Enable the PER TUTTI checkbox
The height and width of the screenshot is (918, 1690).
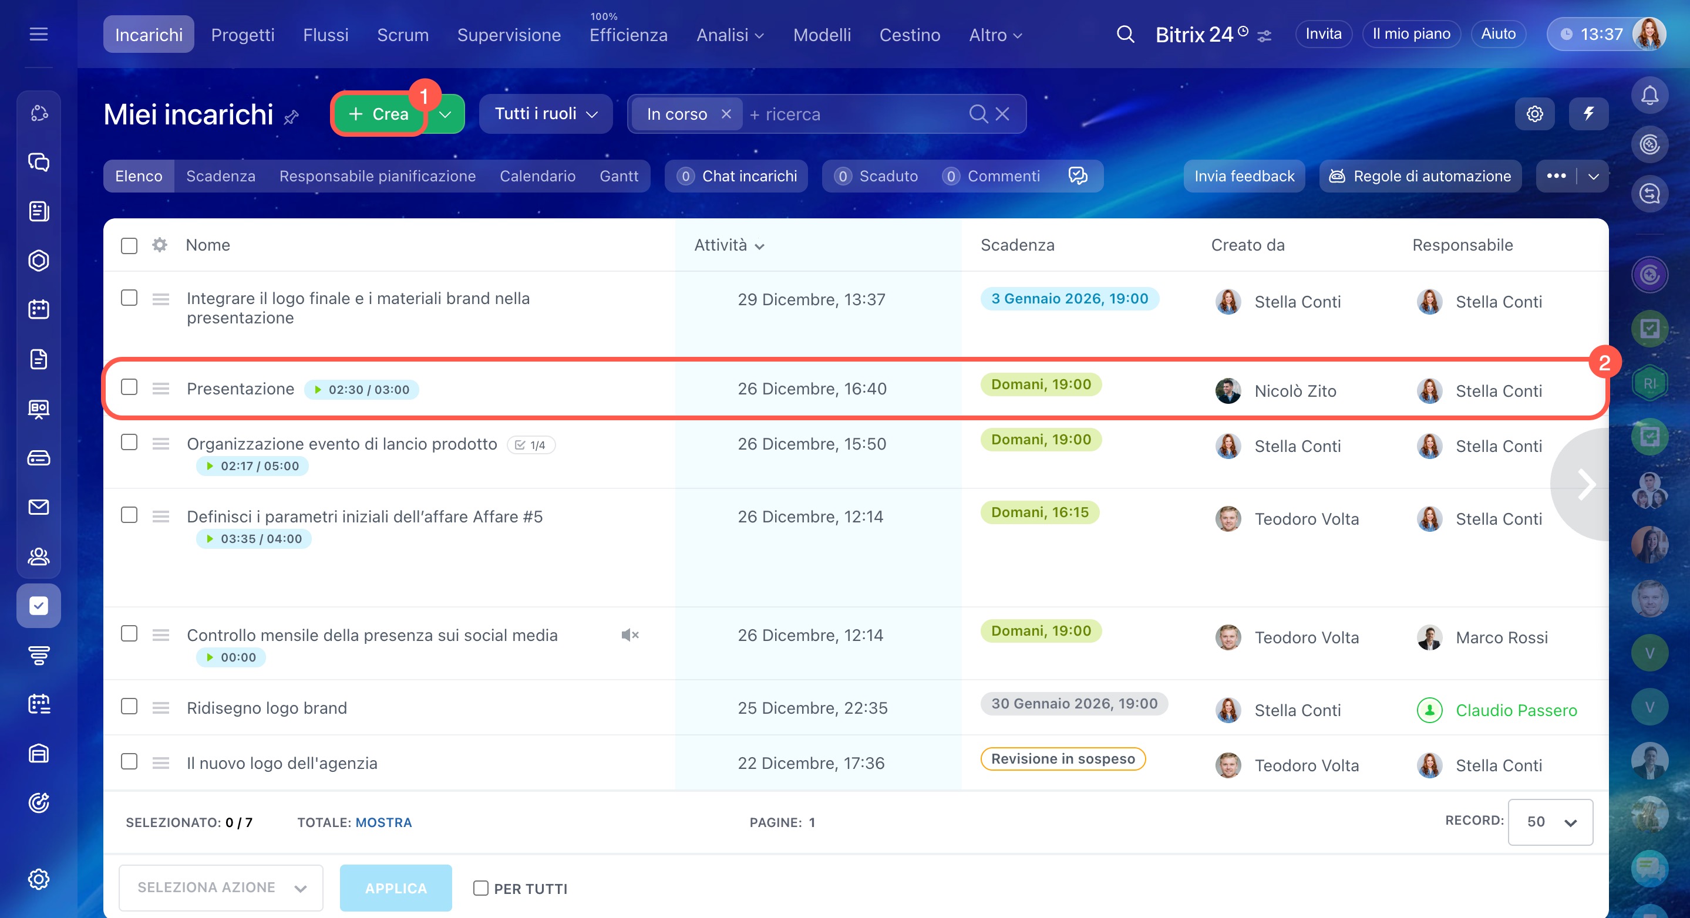(x=480, y=888)
